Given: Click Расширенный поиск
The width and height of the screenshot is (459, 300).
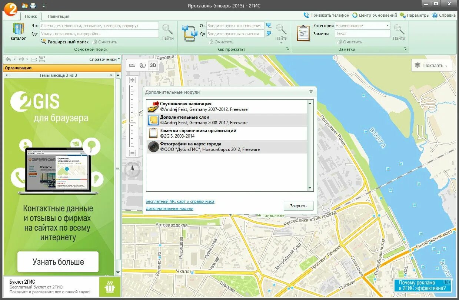Looking at the screenshot, I should [x=65, y=42].
